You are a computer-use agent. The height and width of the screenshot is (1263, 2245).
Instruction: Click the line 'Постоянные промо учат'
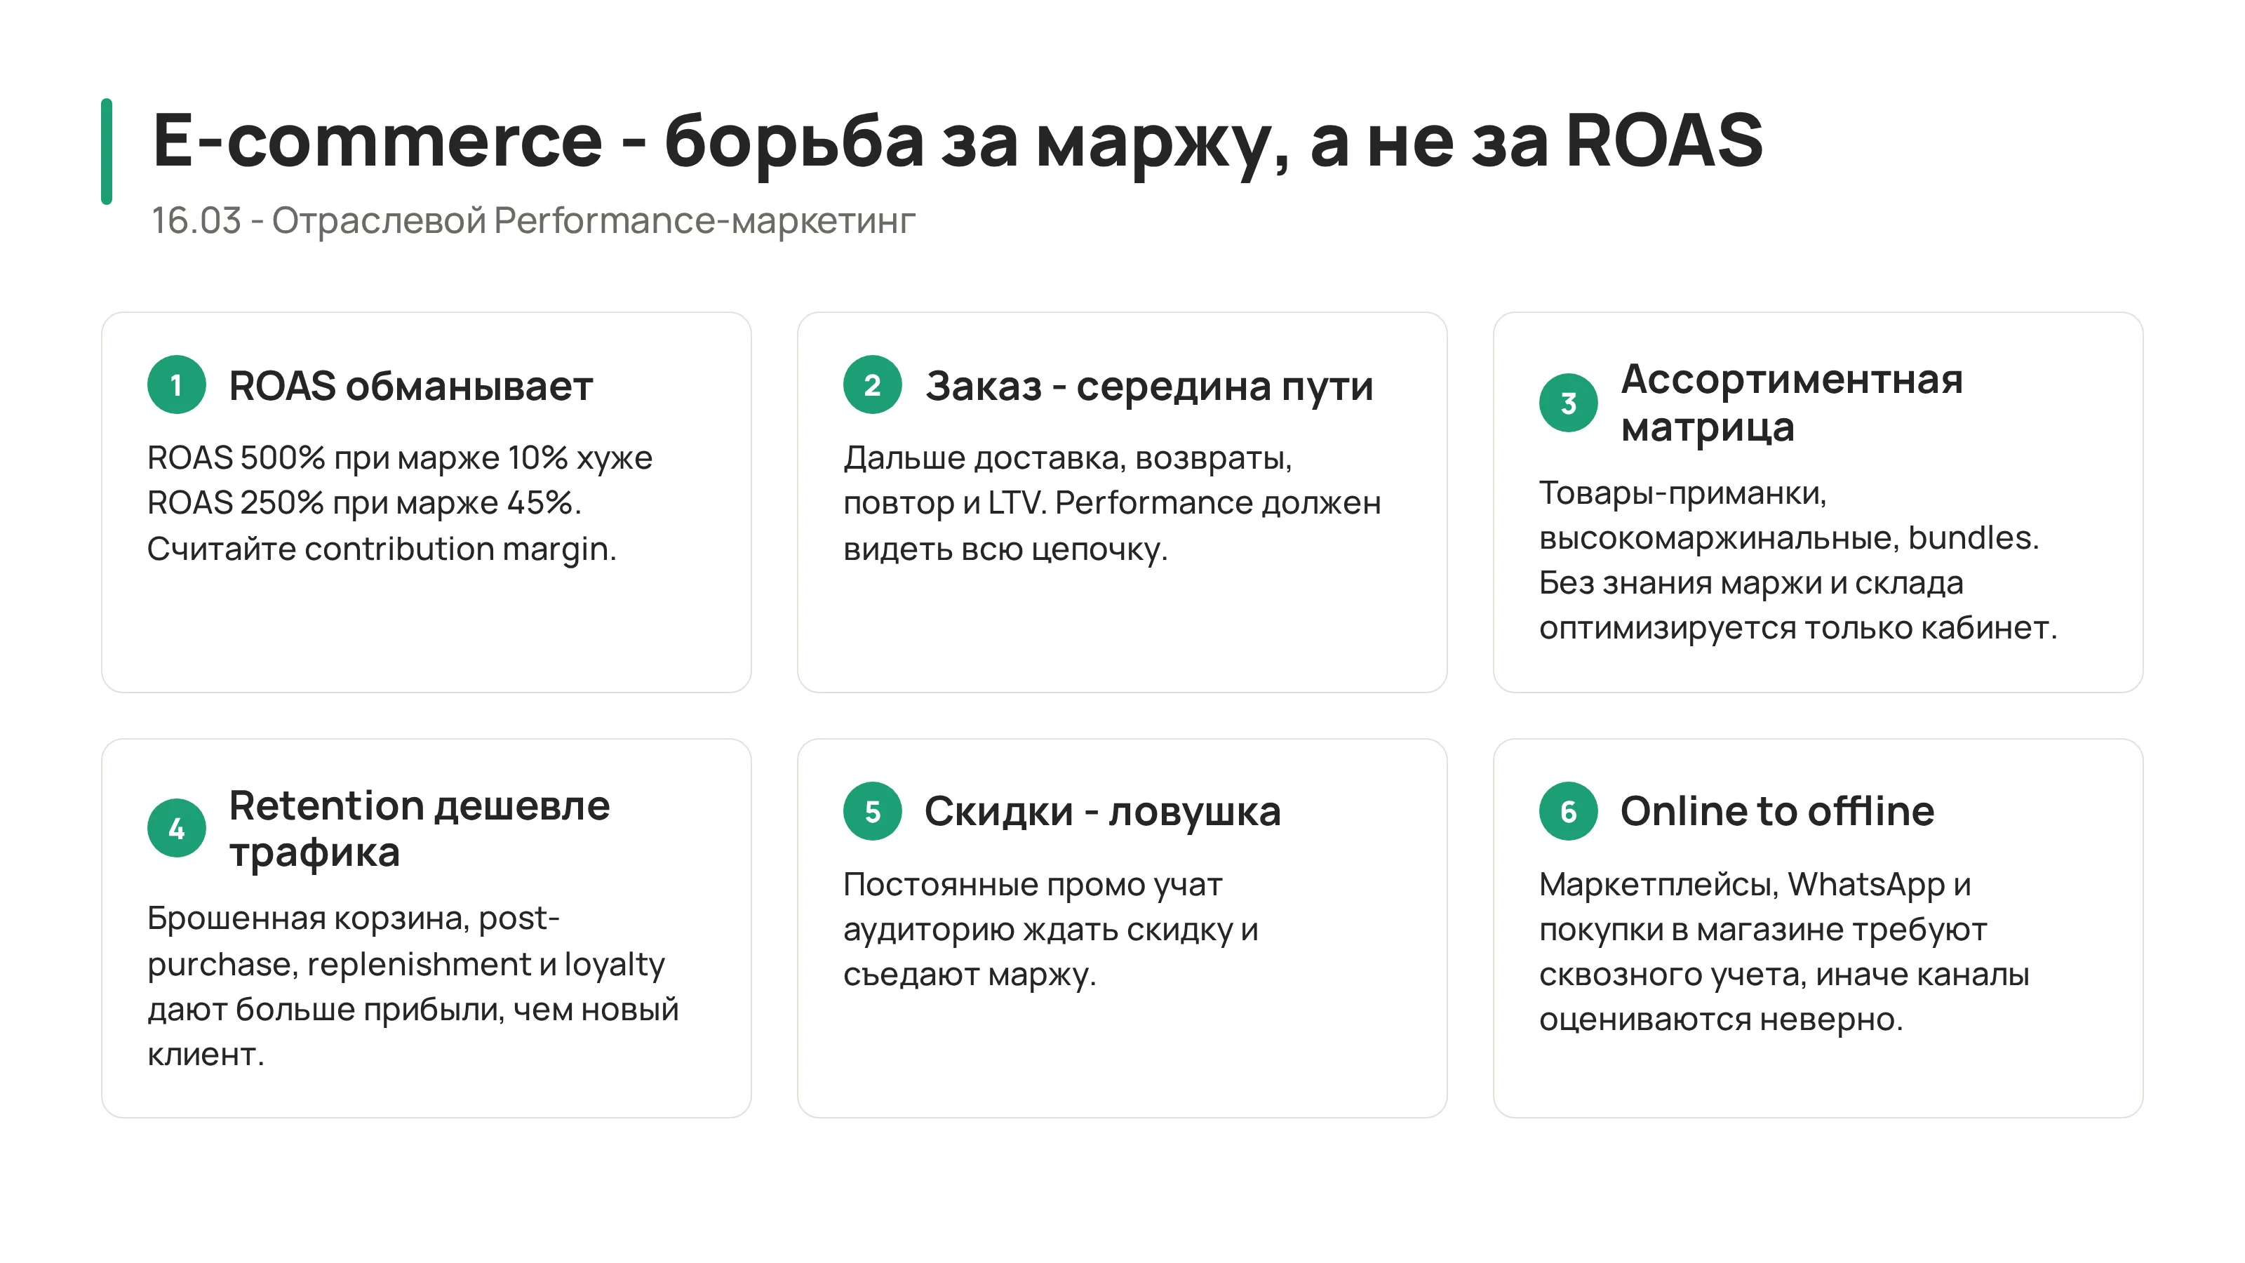coord(1033,886)
